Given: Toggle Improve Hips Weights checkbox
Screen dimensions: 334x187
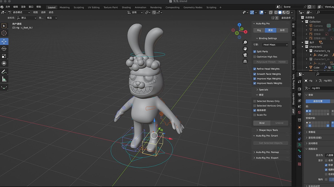Looking at the screenshot, I should point(255,79).
